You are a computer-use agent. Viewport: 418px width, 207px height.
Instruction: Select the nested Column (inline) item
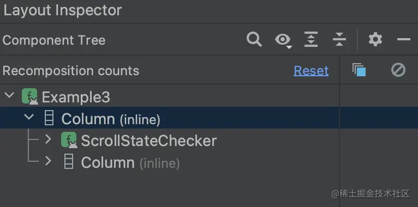click(130, 162)
